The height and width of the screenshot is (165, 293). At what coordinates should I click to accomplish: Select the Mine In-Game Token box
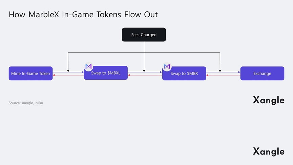click(x=30, y=73)
